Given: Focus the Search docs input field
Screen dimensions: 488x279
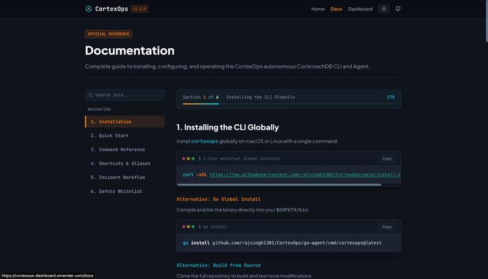Looking at the screenshot, I should pos(125,95).
